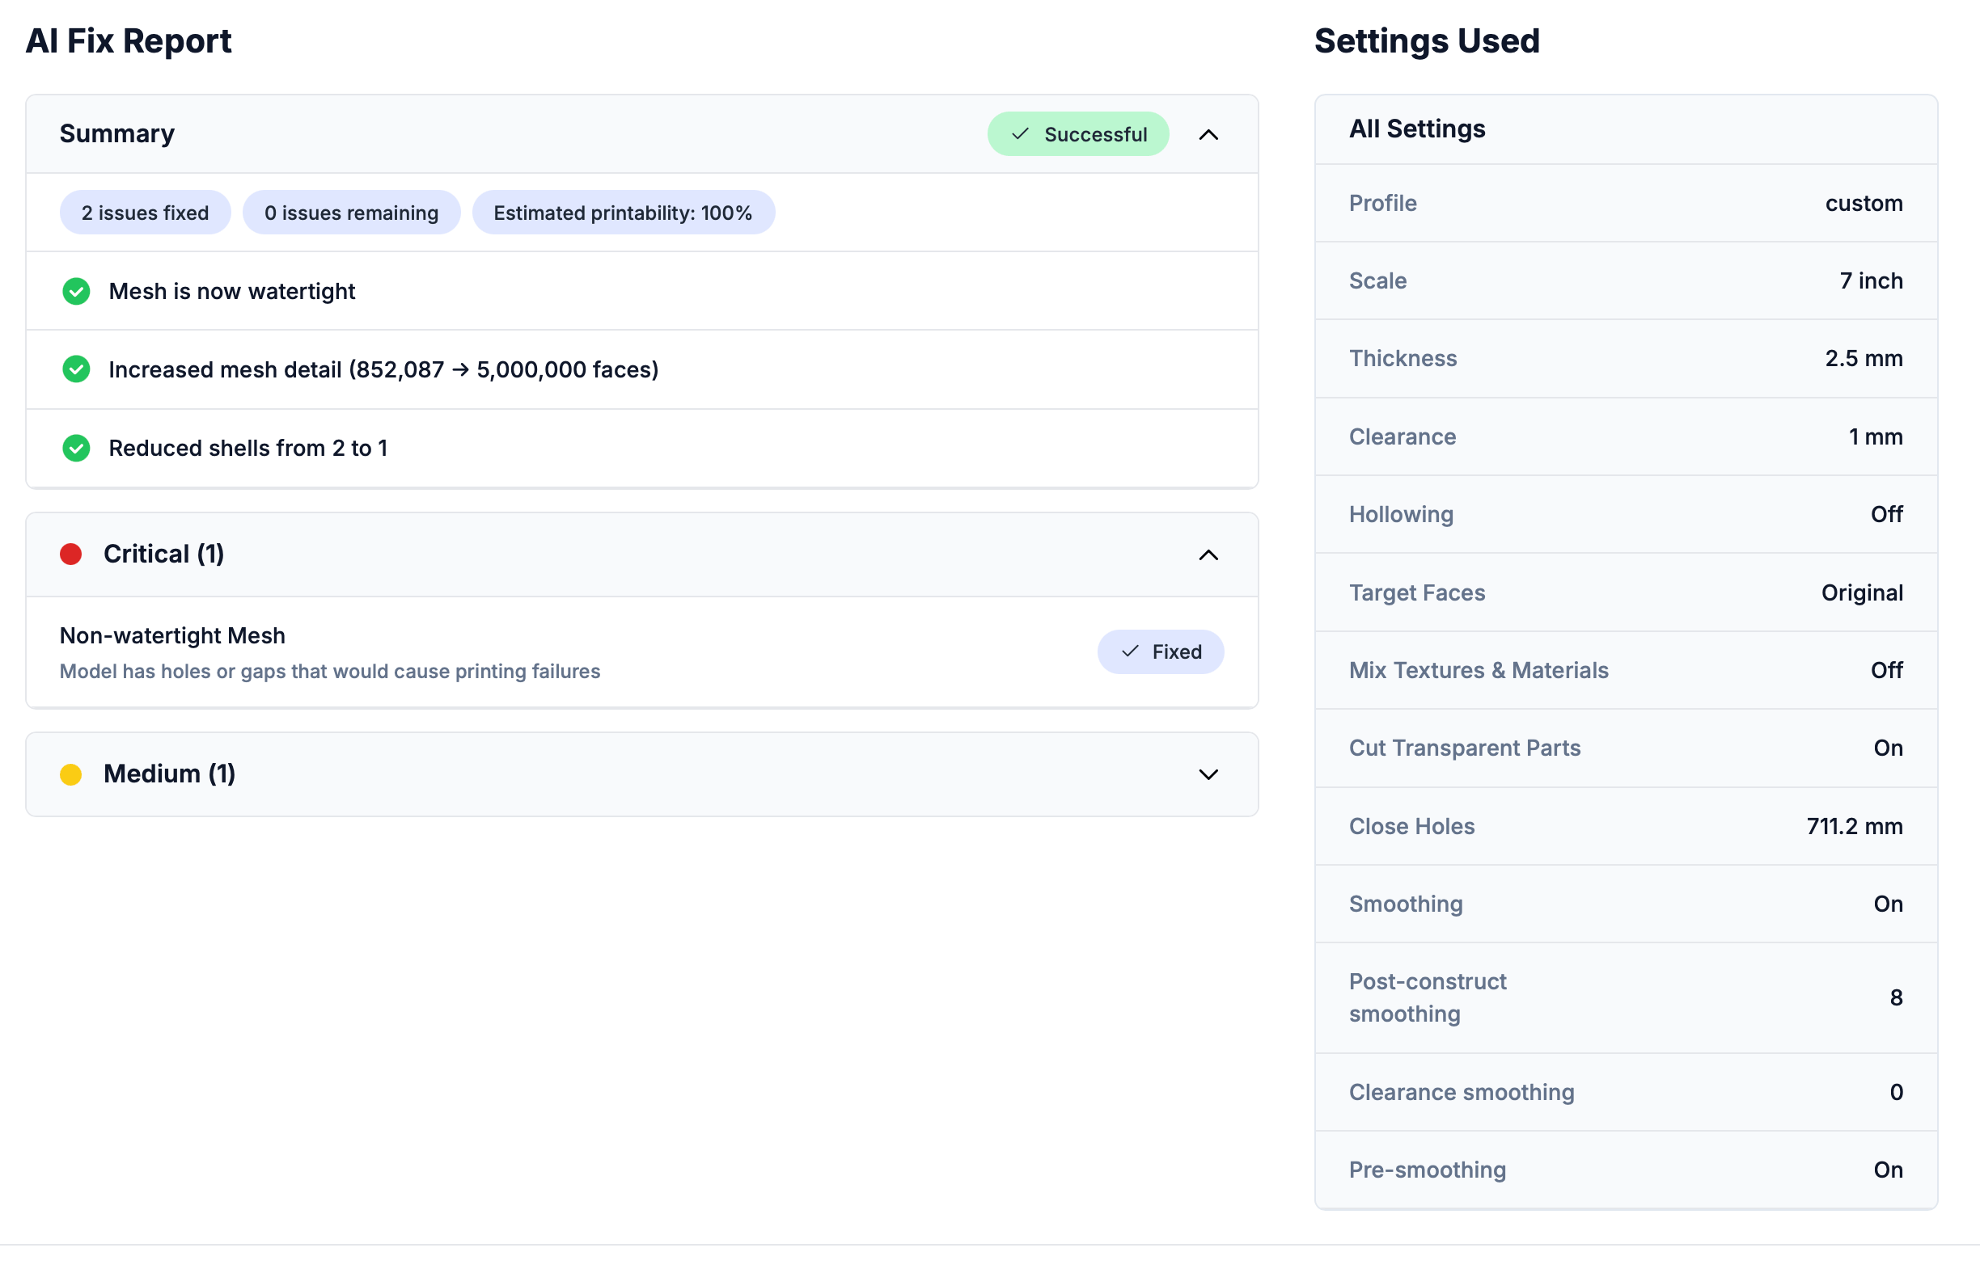Click the Clearance label
1980x1269 pixels.
pyautogui.click(x=1402, y=436)
